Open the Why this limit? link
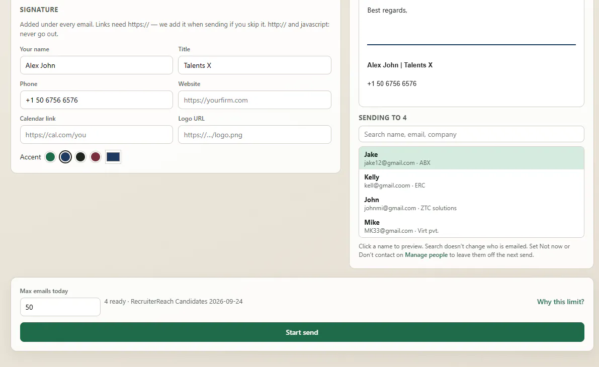The width and height of the screenshot is (599, 367). pyautogui.click(x=560, y=302)
